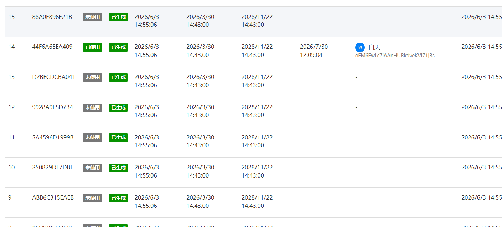
Task: Click the 已使用 badge in row 14
Action: click(x=92, y=47)
